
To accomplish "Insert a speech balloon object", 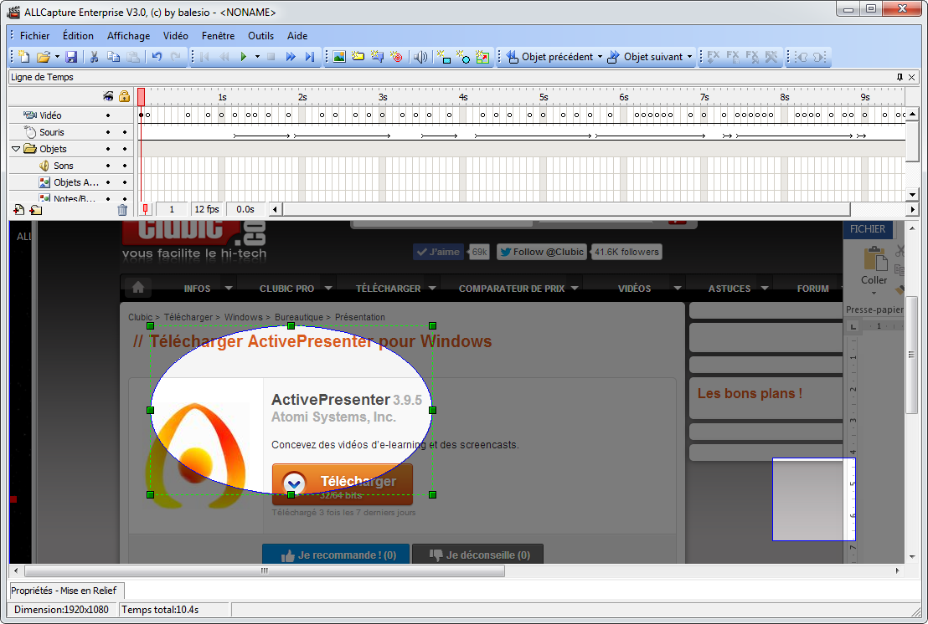I will point(377,57).
